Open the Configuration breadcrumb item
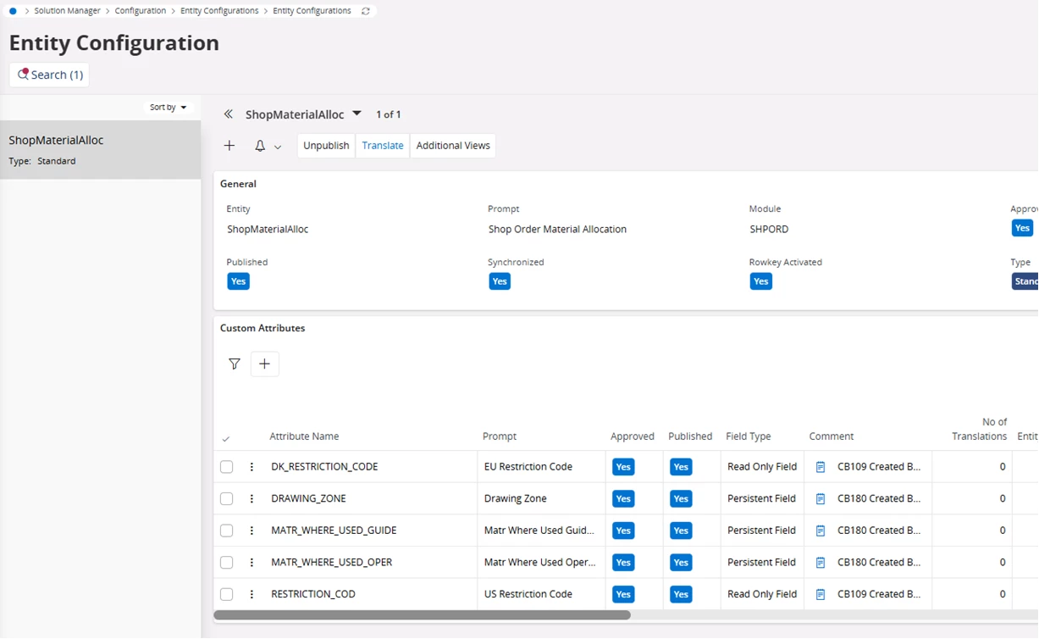The height and width of the screenshot is (639, 1039). [x=141, y=11]
